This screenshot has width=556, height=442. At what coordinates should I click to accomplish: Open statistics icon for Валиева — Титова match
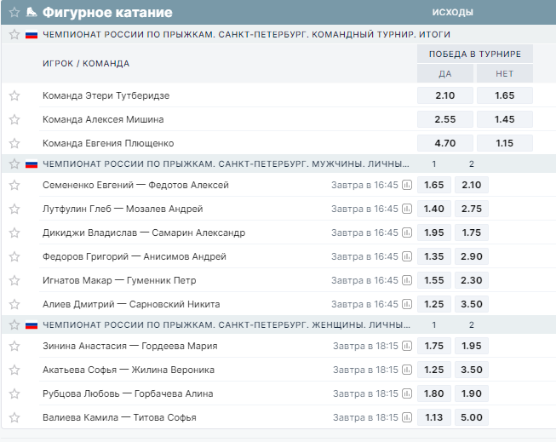click(407, 417)
